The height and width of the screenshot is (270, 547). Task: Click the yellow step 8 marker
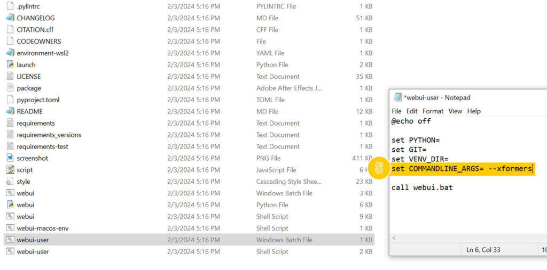coord(379,169)
